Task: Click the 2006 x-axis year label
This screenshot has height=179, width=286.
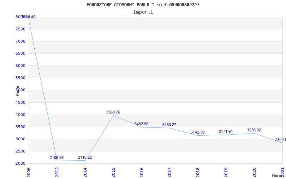Action: click(x=29, y=173)
